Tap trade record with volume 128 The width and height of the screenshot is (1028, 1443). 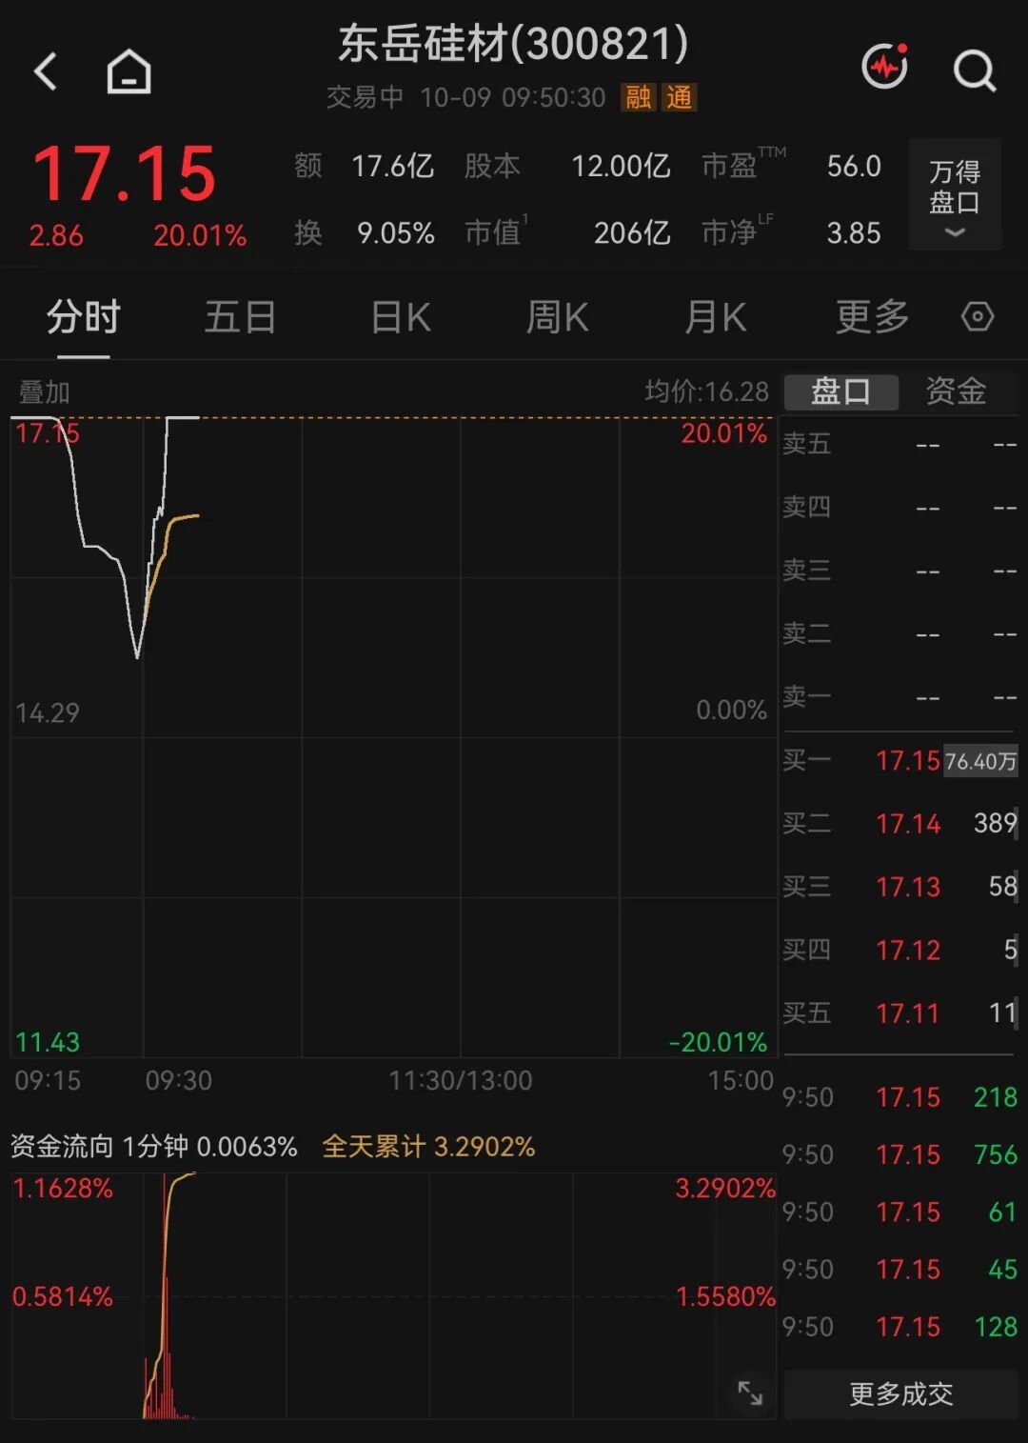click(x=900, y=1326)
